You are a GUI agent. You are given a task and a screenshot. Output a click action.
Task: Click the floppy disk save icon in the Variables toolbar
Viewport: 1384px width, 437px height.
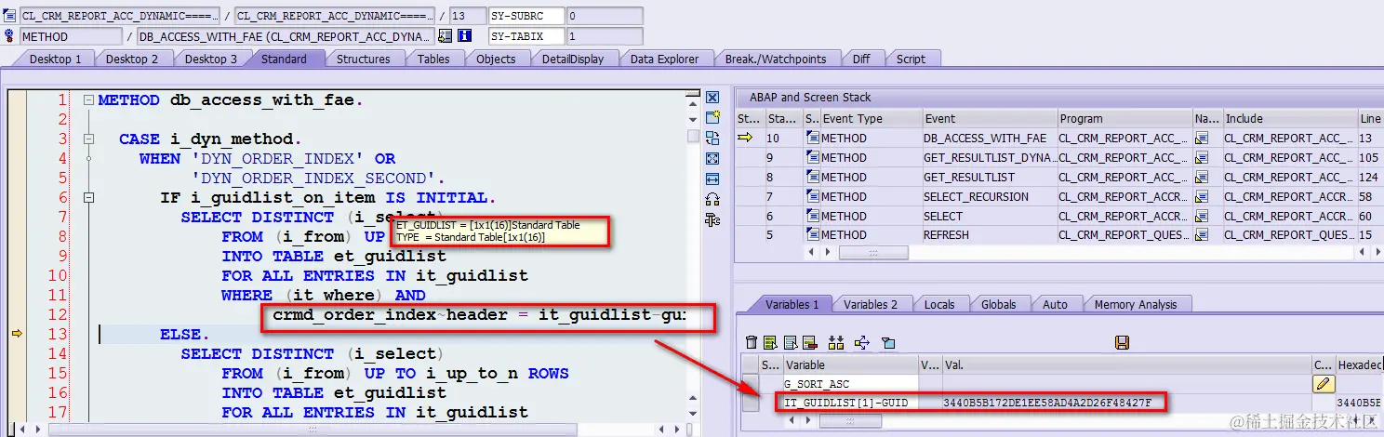tap(1122, 343)
